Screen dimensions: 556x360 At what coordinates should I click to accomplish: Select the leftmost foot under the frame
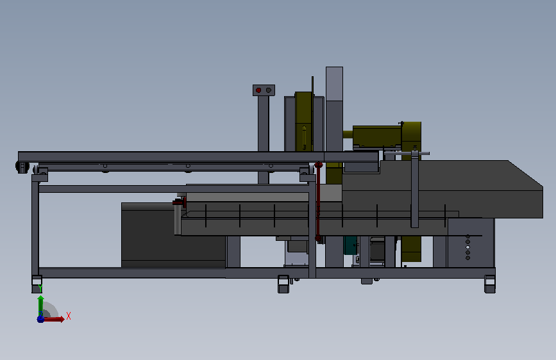pos(37,284)
